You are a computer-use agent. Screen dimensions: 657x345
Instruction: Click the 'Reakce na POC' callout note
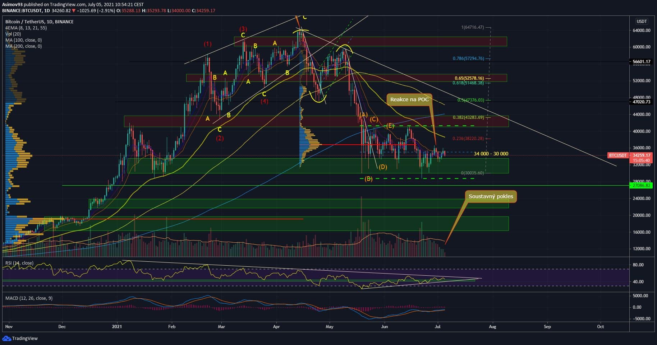(409, 99)
